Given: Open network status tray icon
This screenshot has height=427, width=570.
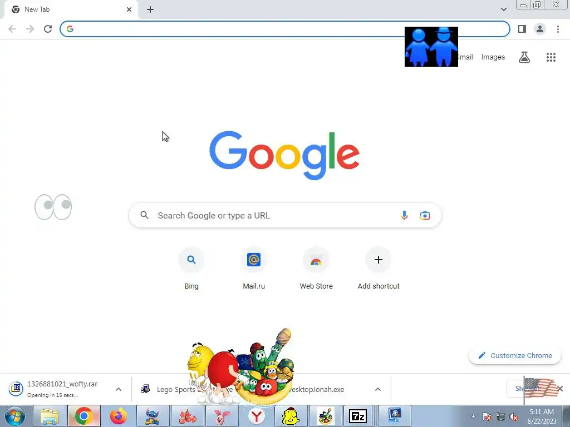Looking at the screenshot, I should click(x=500, y=416).
